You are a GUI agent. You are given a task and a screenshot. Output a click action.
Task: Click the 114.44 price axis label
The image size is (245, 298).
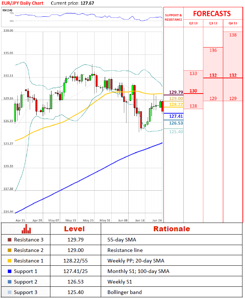point(8,211)
